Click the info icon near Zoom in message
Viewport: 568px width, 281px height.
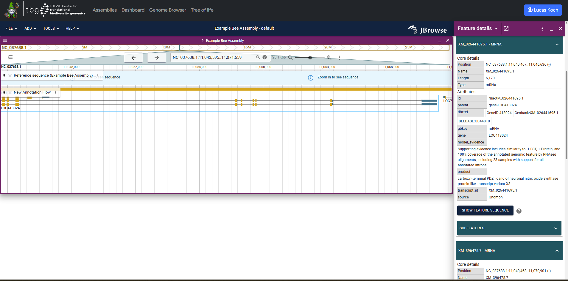(310, 78)
